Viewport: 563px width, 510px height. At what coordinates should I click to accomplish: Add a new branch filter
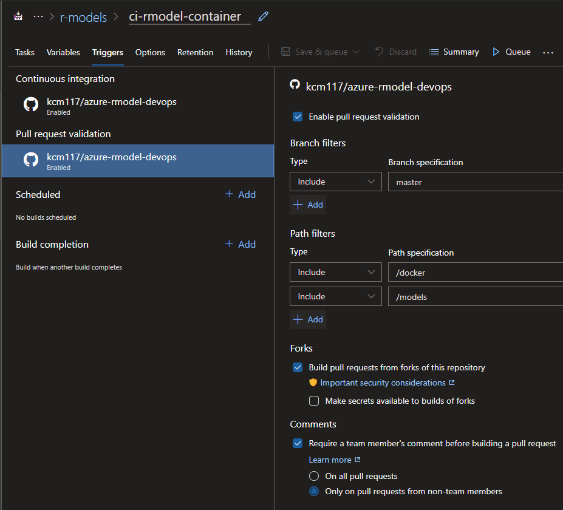pos(308,205)
